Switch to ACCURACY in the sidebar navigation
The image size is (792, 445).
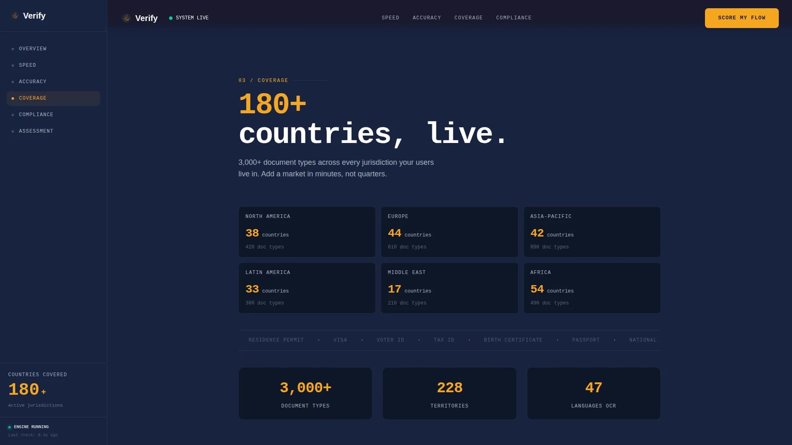(33, 82)
